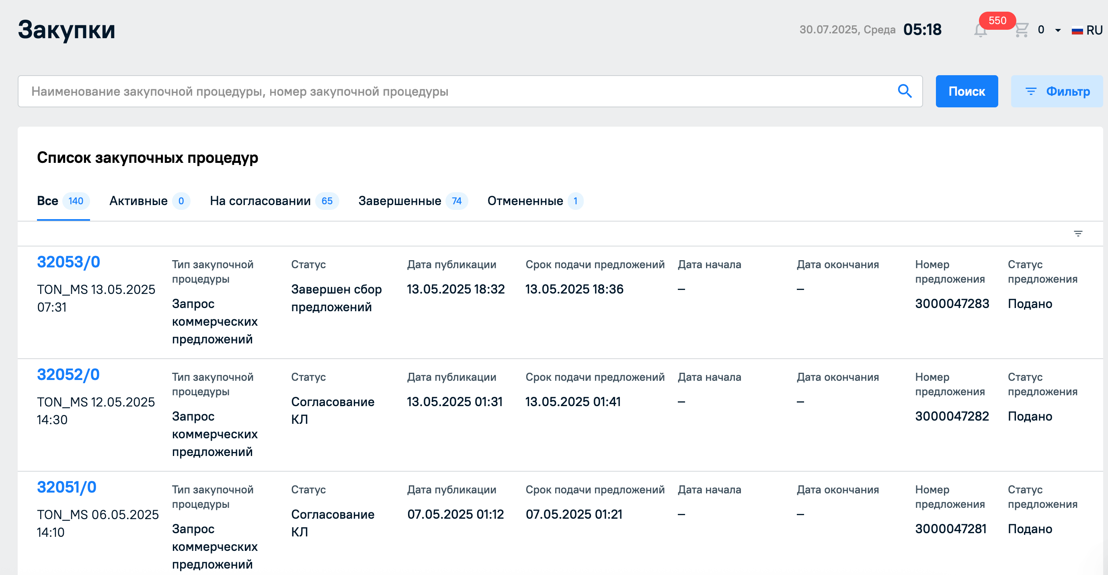
Task: Open the RU language selector
Action: [1094, 30]
